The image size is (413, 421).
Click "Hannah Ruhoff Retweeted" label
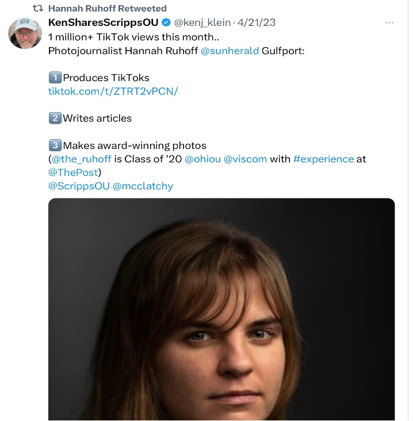point(108,9)
